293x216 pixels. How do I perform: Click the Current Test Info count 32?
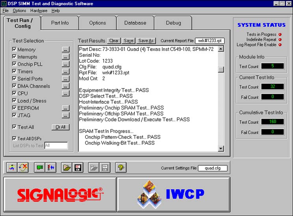(x=273, y=86)
